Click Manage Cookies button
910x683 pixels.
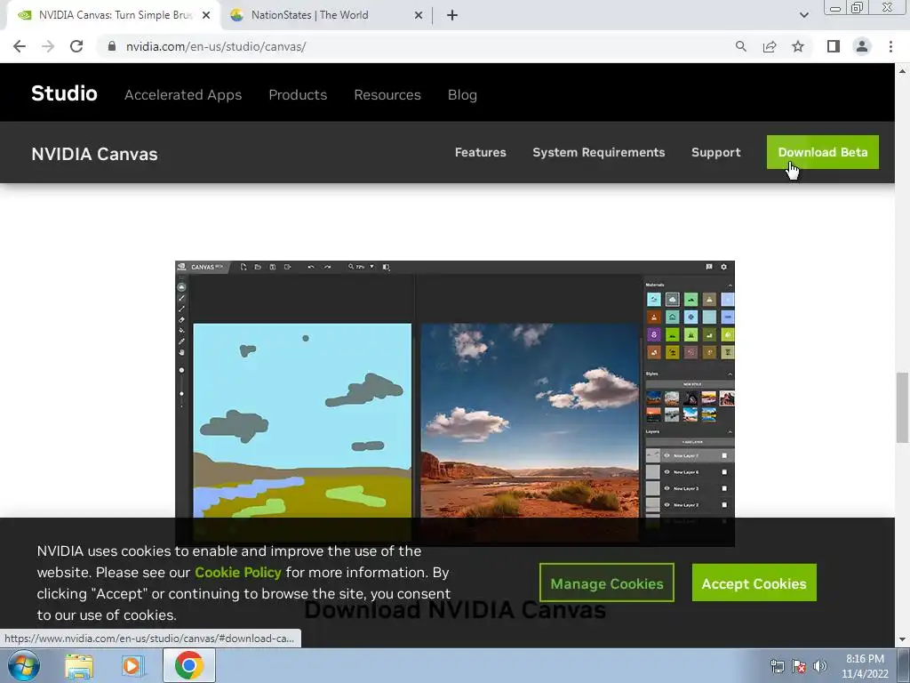(606, 583)
